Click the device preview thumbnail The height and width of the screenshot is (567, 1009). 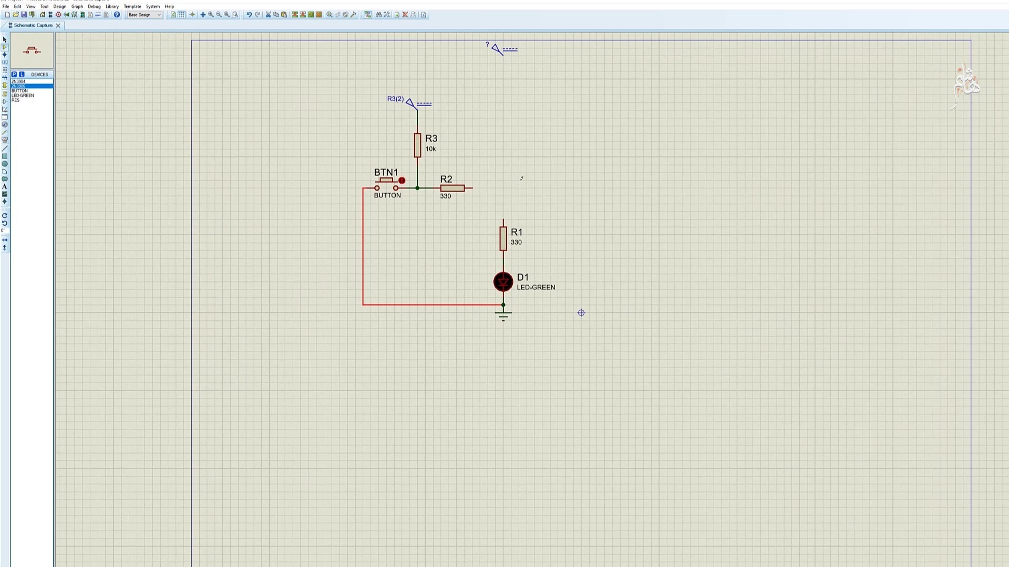[32, 50]
